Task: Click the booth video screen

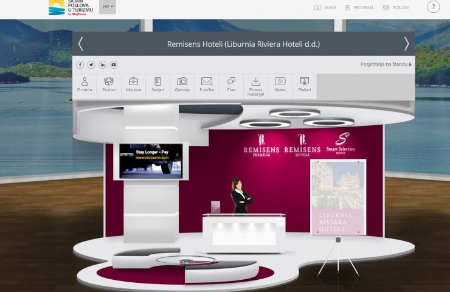Action: coord(151,161)
